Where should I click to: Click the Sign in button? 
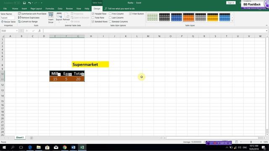pyautogui.click(x=231, y=3)
